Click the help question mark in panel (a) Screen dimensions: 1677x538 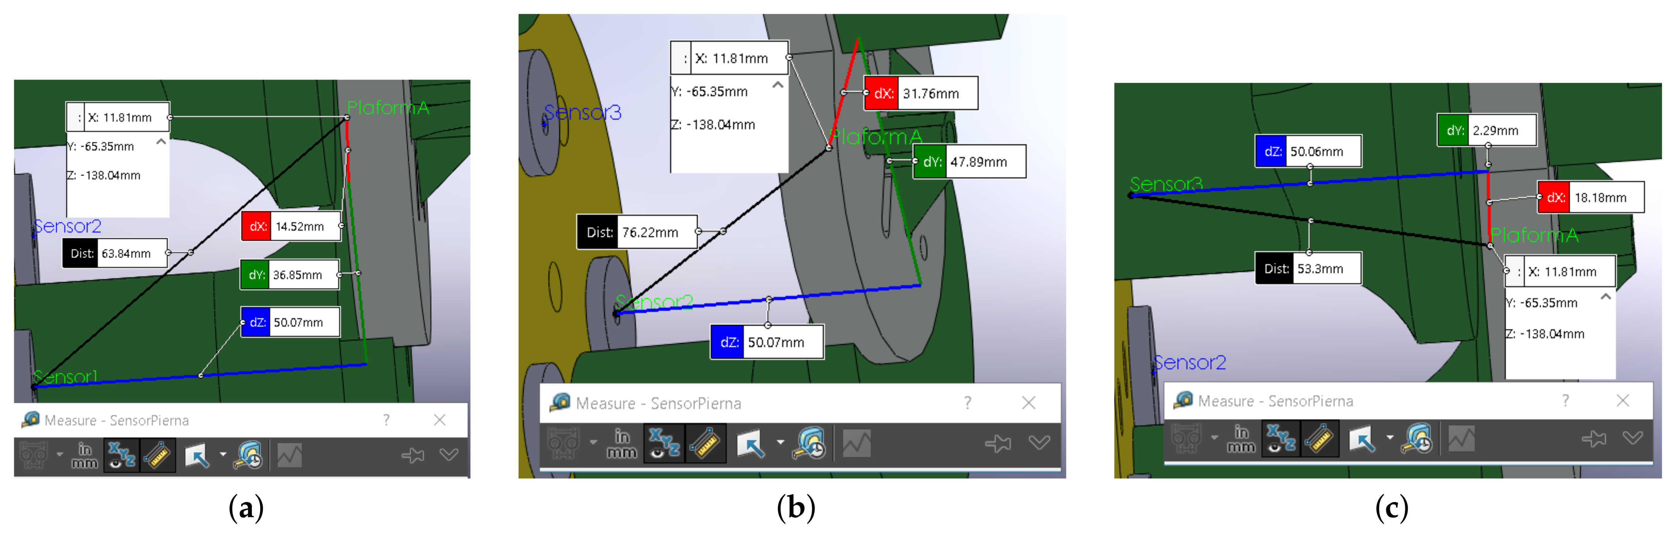pos(387,420)
